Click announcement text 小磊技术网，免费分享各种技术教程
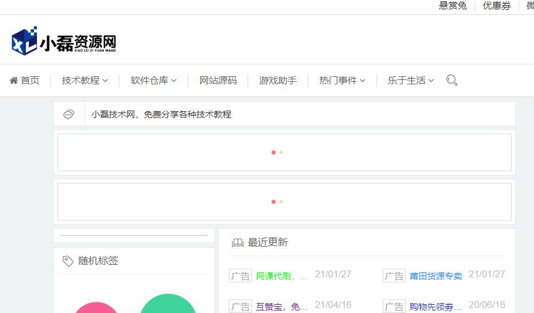 [x=161, y=114]
